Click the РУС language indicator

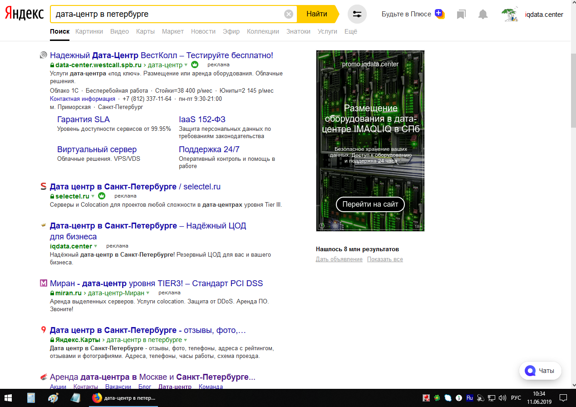coord(516,398)
